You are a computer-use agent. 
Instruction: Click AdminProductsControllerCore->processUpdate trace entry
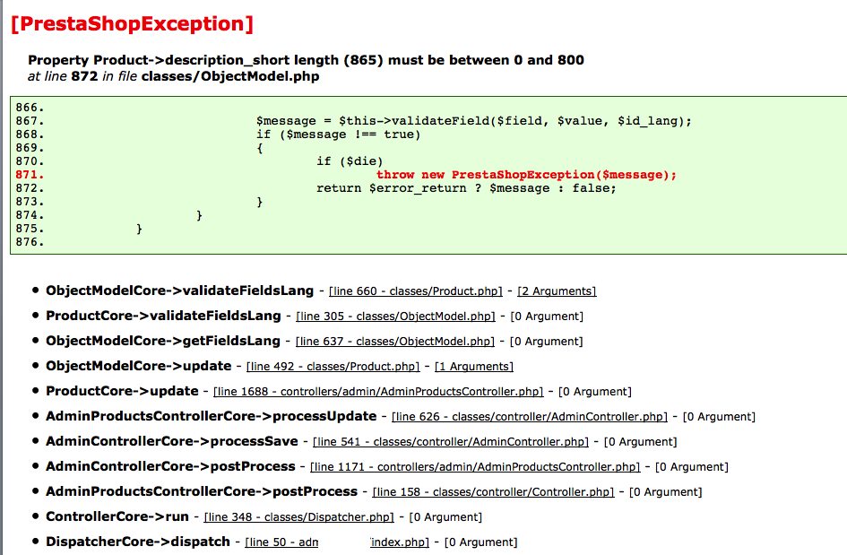click(211, 416)
